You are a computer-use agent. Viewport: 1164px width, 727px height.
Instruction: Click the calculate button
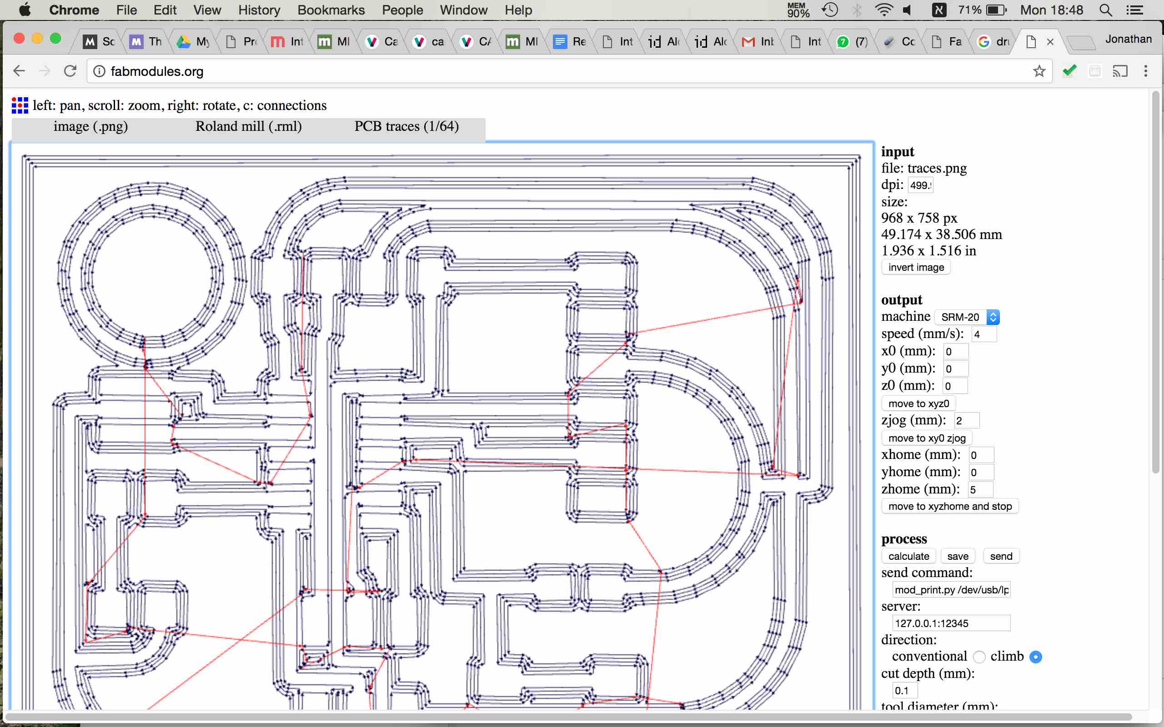click(908, 556)
